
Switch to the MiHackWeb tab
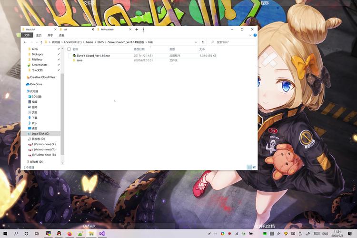tap(114, 30)
